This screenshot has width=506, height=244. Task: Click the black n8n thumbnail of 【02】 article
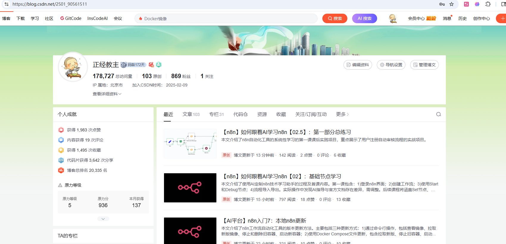click(x=190, y=188)
